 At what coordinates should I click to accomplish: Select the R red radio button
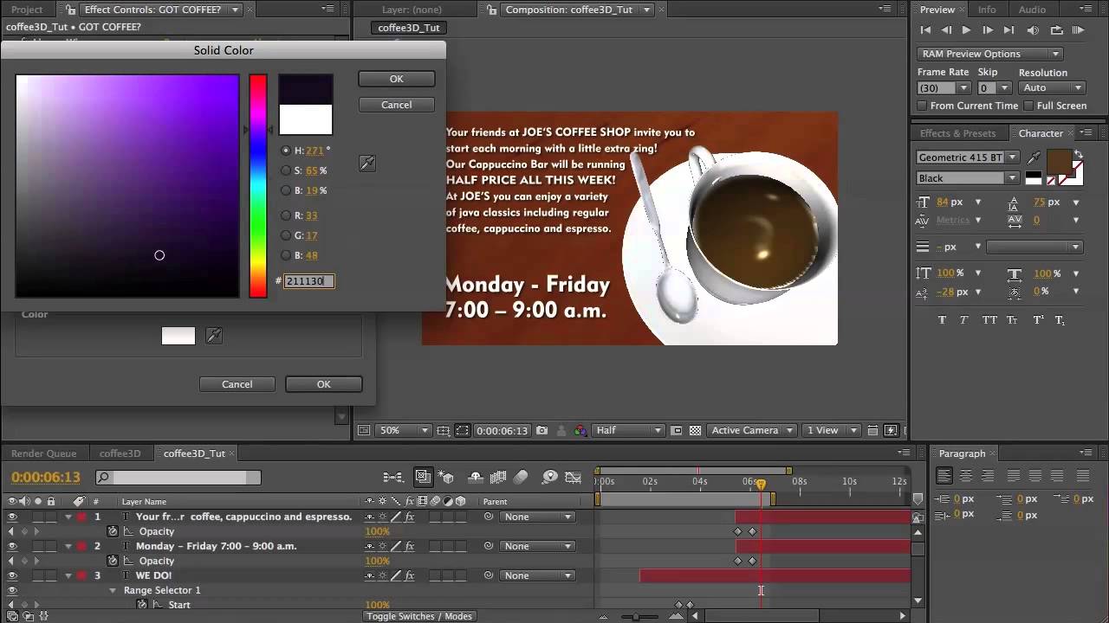click(286, 215)
